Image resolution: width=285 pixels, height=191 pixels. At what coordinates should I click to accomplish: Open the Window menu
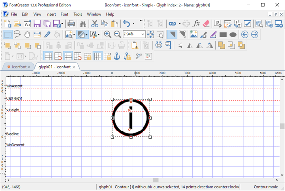(x=94, y=14)
